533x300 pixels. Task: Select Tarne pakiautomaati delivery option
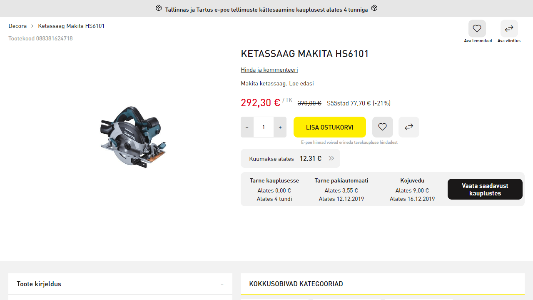[341, 190]
